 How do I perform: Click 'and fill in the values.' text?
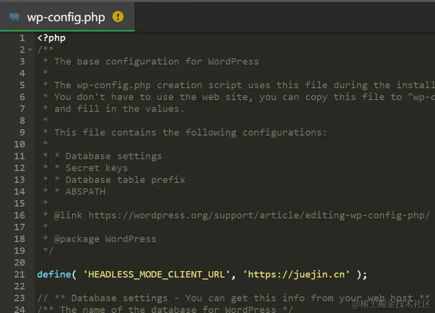pos(119,109)
